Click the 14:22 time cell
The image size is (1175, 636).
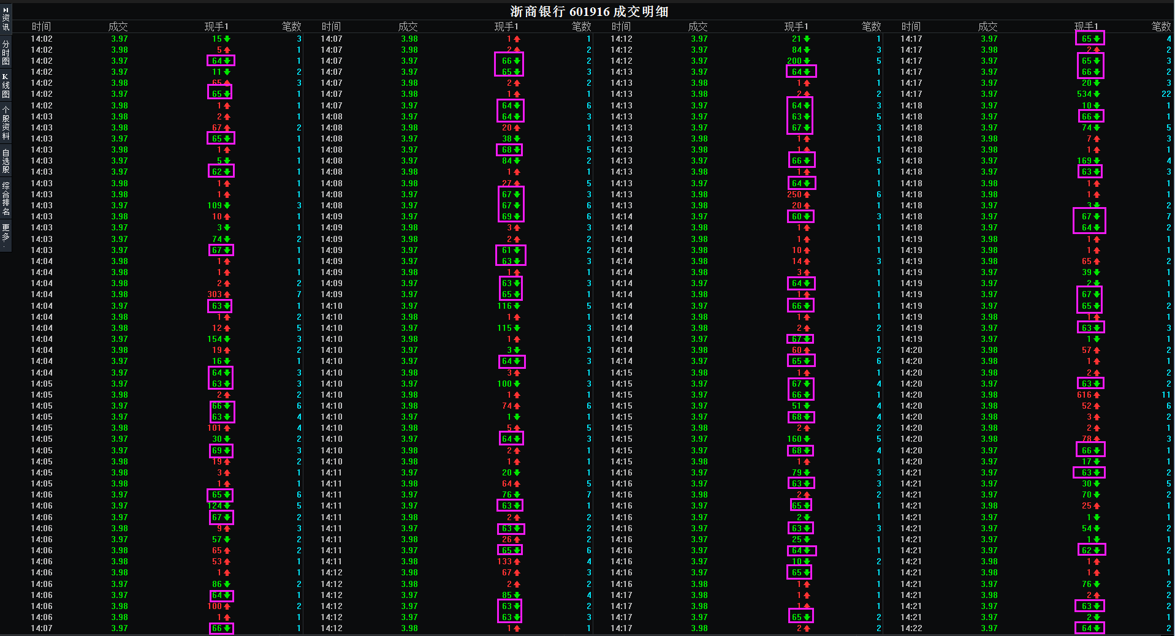pos(911,628)
